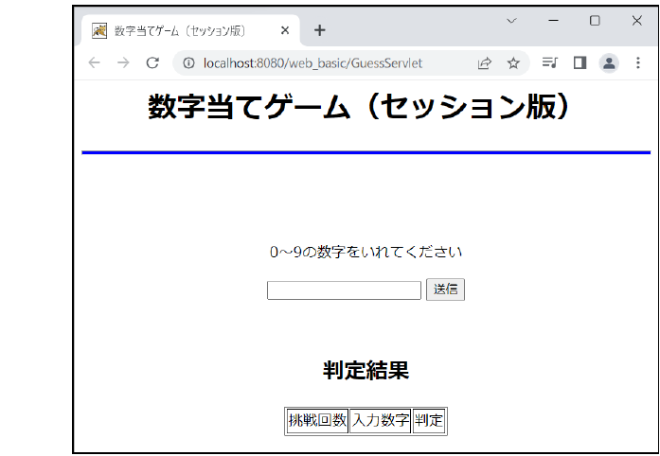The image size is (660, 456).
Task: Select the 数字当てゲーム browser tab
Action: pos(180,30)
